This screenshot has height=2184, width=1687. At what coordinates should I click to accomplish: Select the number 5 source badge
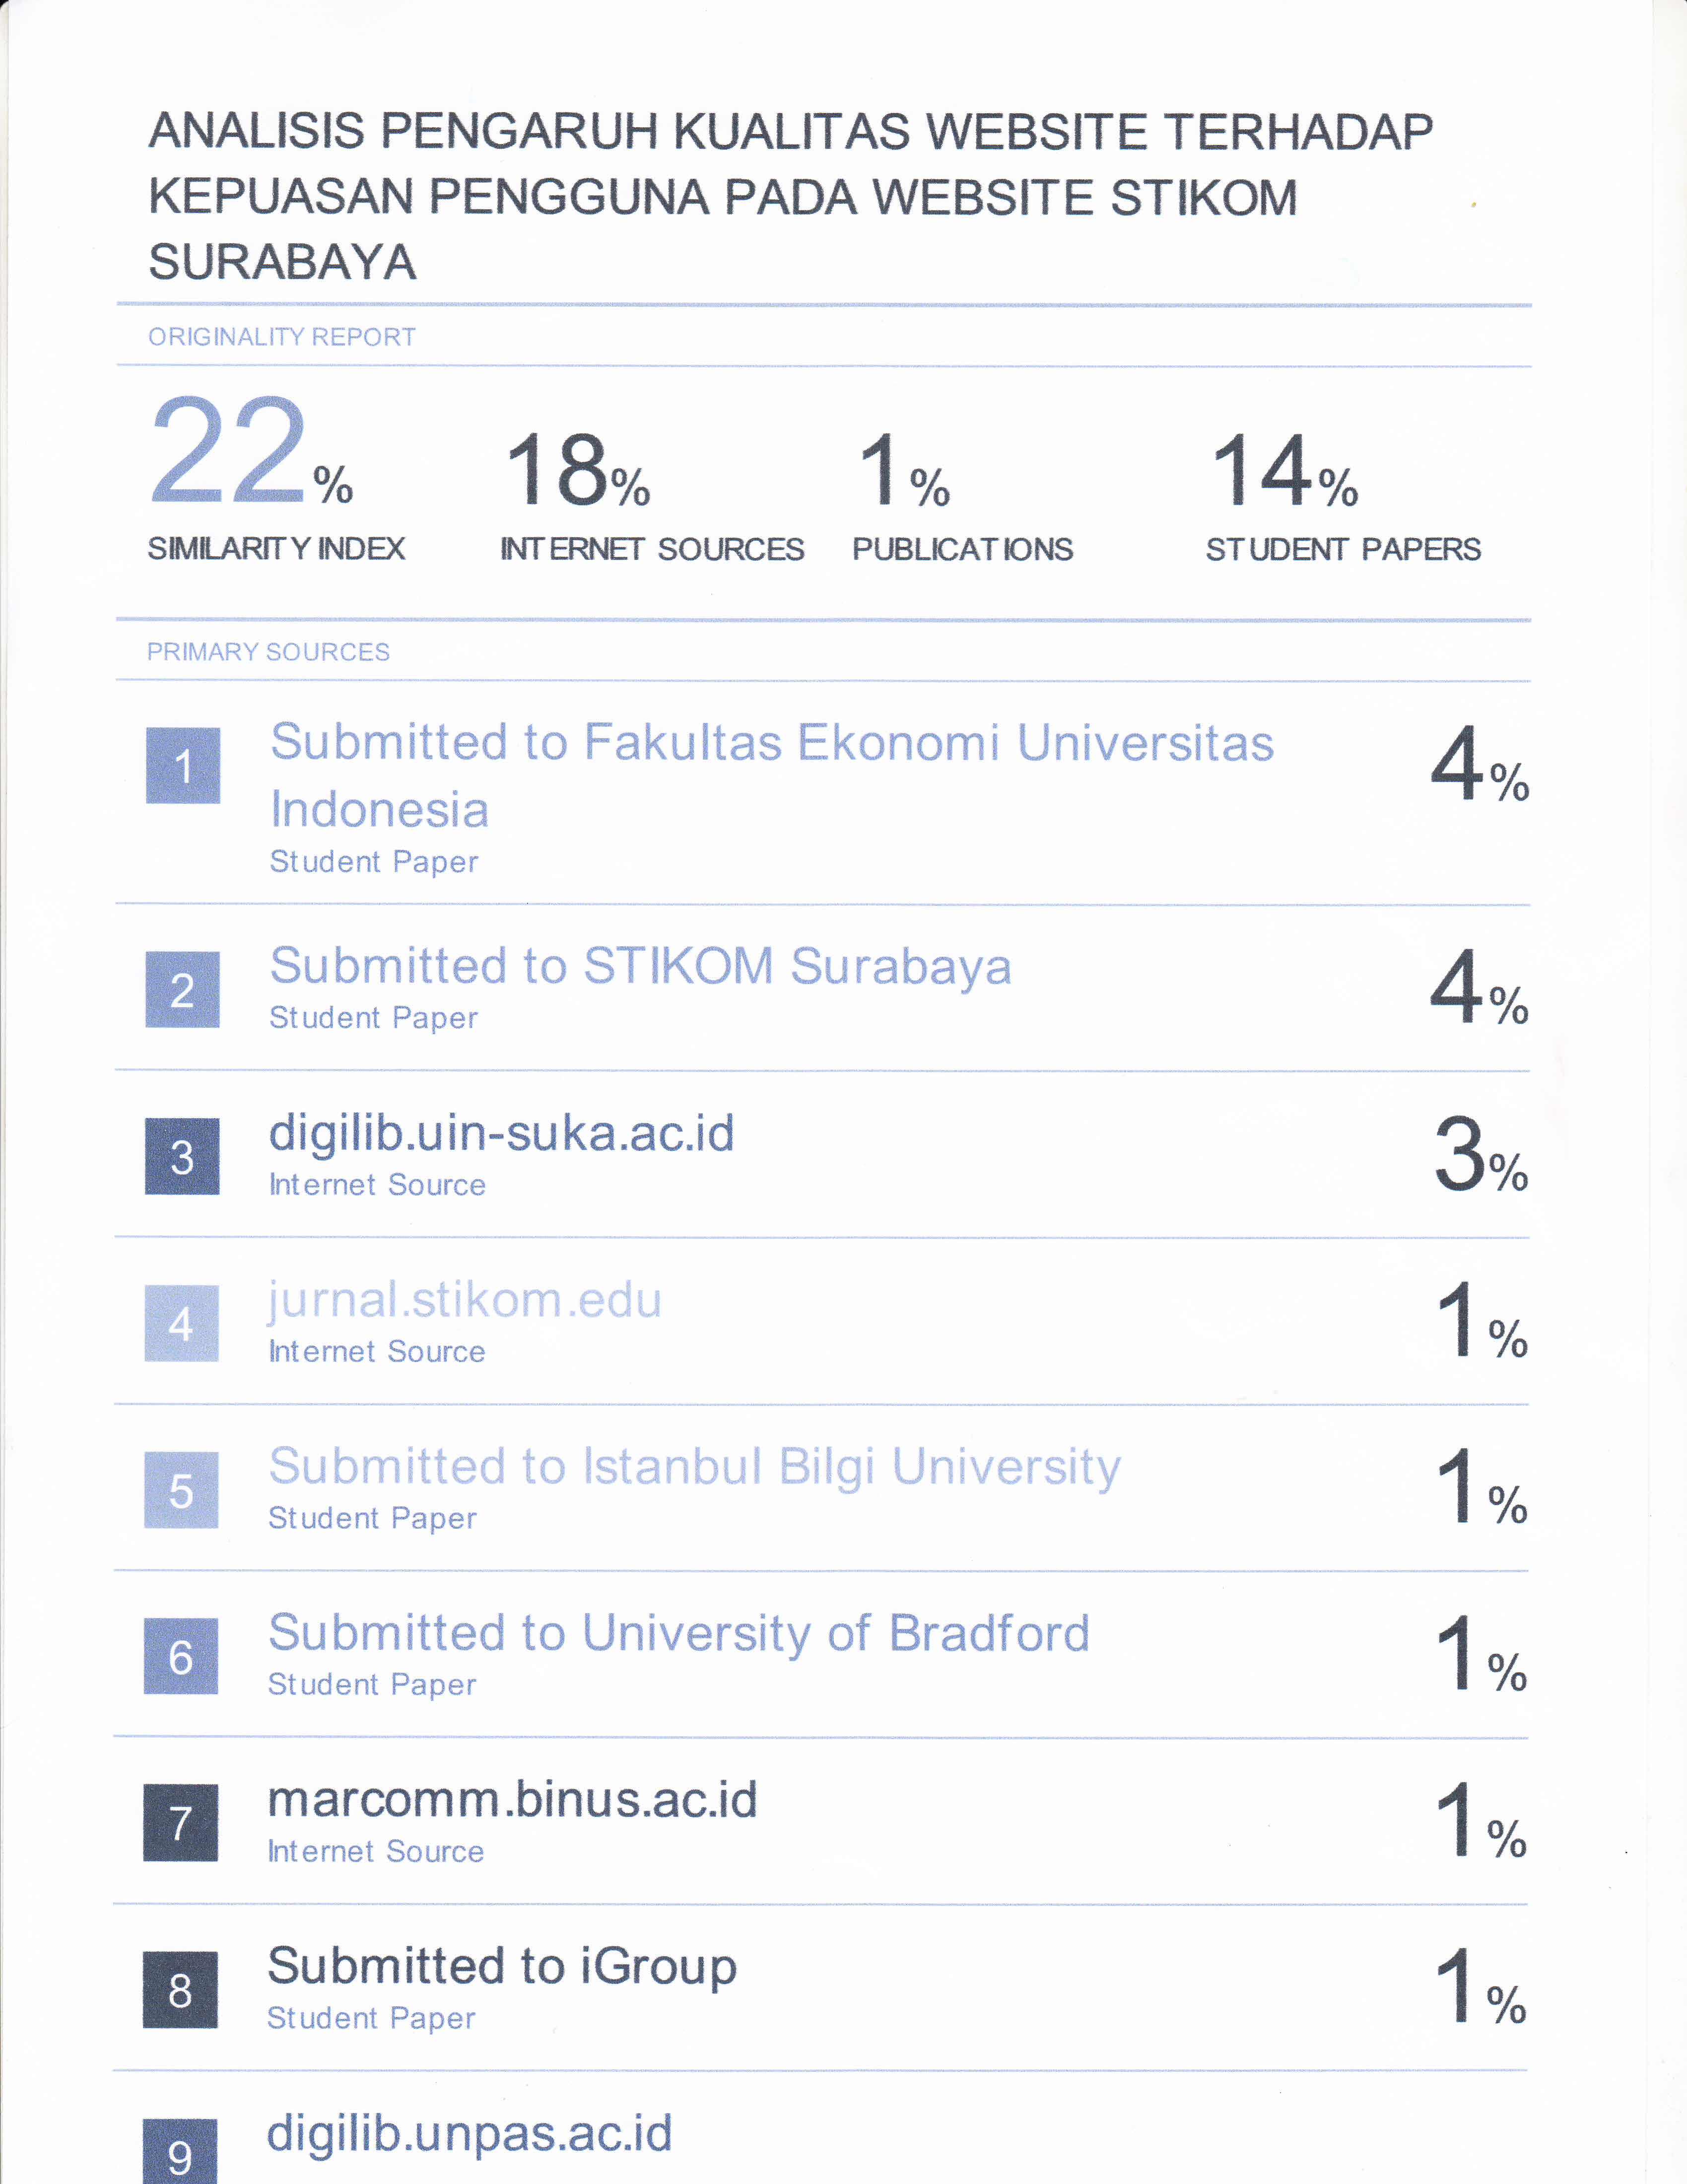181,1490
